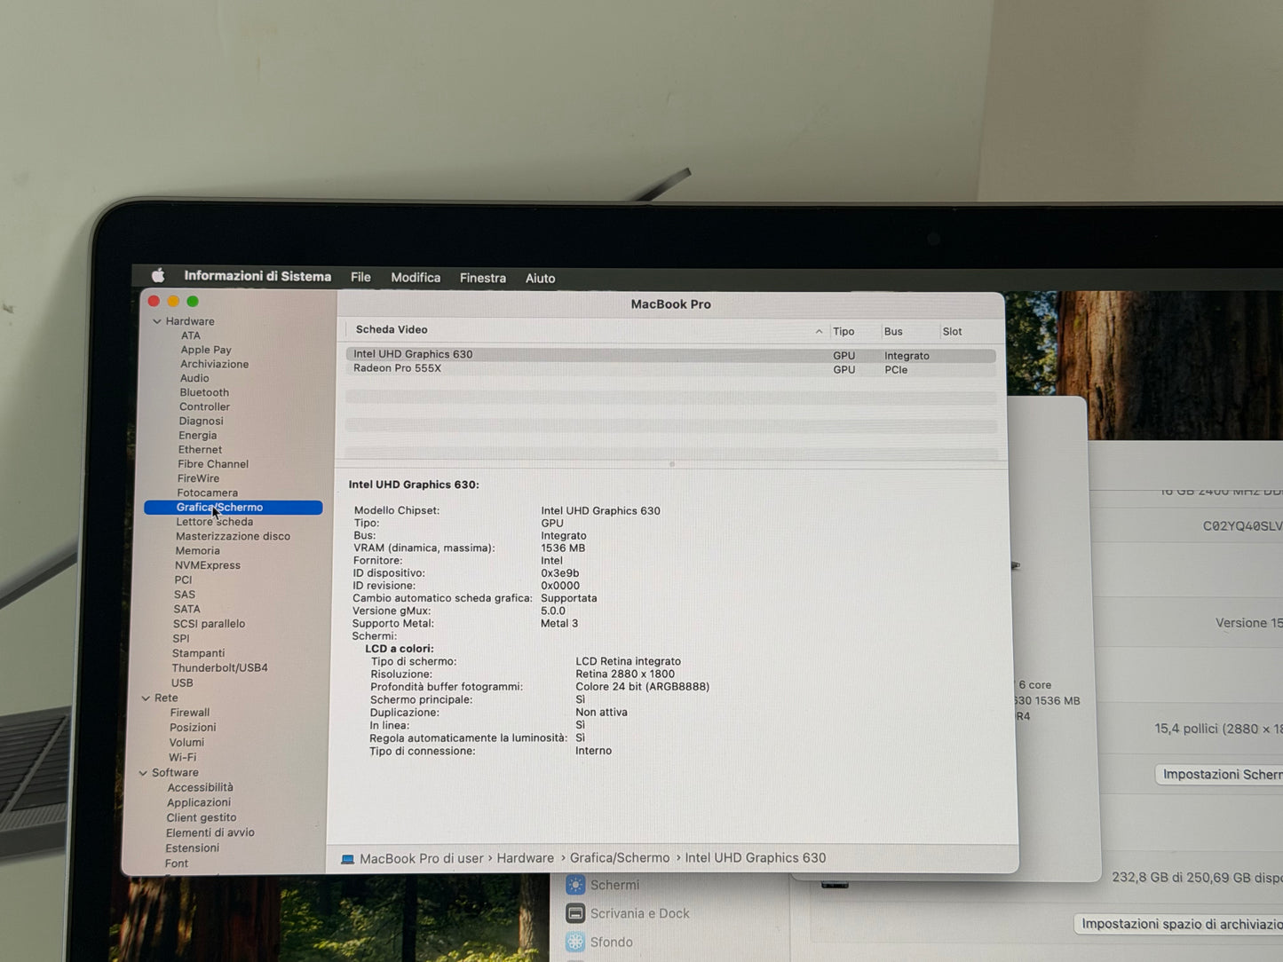Select Grafica/Schermo in the sidebar
The width and height of the screenshot is (1283, 962).
[x=234, y=508]
